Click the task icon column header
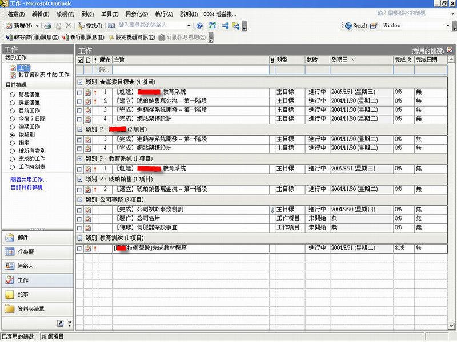Image resolution: width=457 pixels, height=342 pixels. pyautogui.click(x=88, y=60)
